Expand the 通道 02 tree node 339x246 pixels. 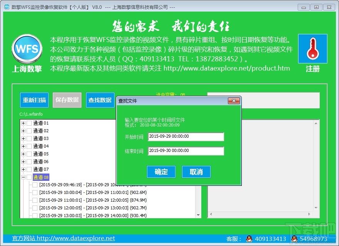click(24, 131)
